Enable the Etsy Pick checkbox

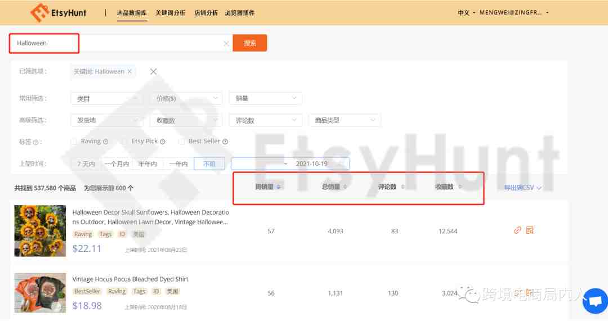[x=124, y=142]
